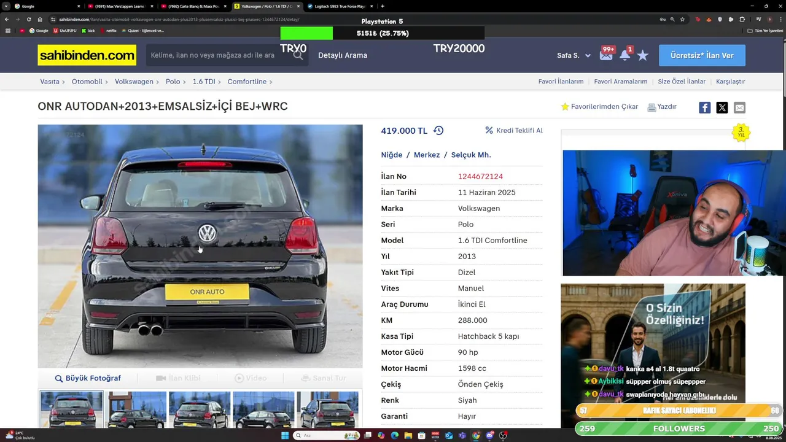
Task: Click the browser home icon
Action: [x=40, y=19]
